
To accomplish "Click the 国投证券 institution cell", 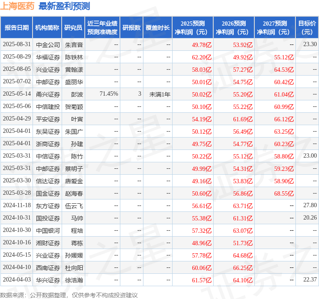I will pyautogui.click(x=48, y=218).
